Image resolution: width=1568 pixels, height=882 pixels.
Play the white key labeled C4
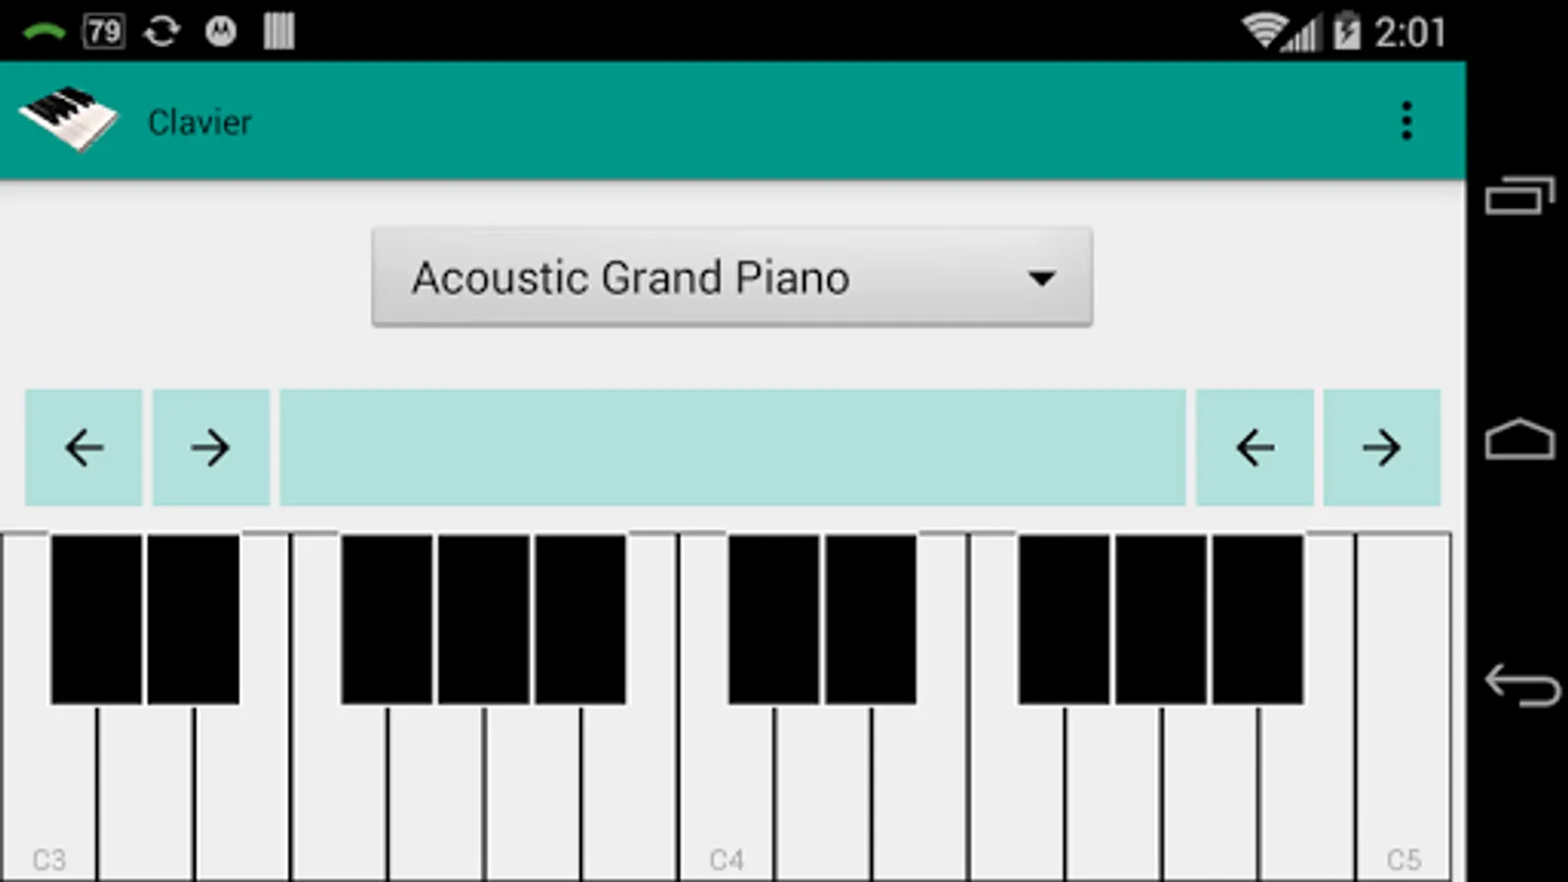[726, 794]
